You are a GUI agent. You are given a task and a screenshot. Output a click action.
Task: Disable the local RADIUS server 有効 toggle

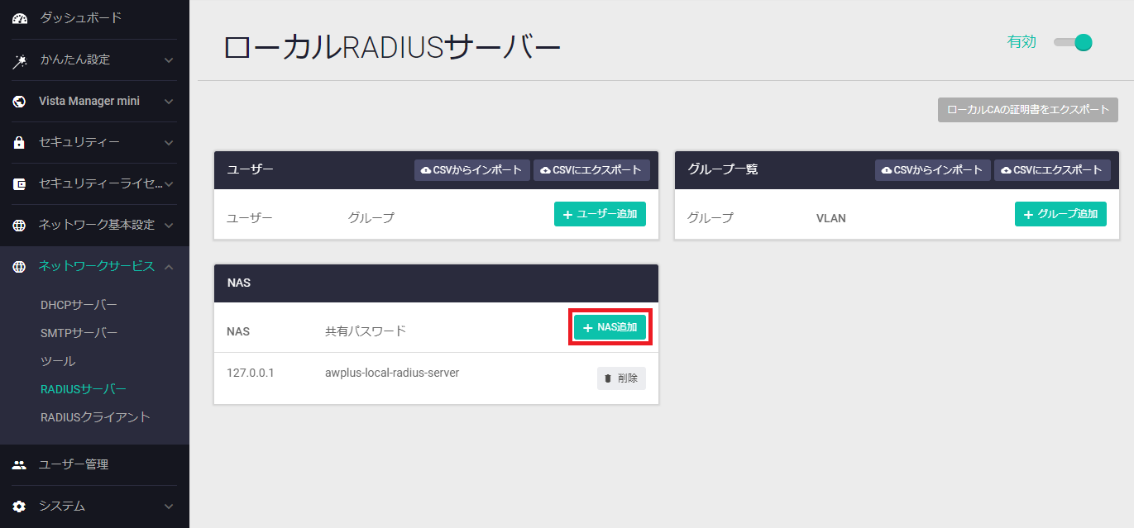(1074, 42)
